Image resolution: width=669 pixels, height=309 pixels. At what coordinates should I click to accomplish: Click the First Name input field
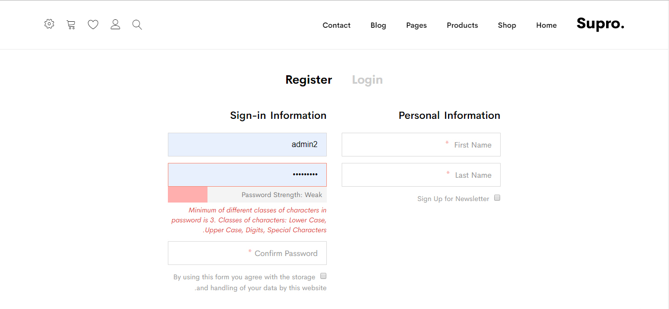(x=421, y=145)
